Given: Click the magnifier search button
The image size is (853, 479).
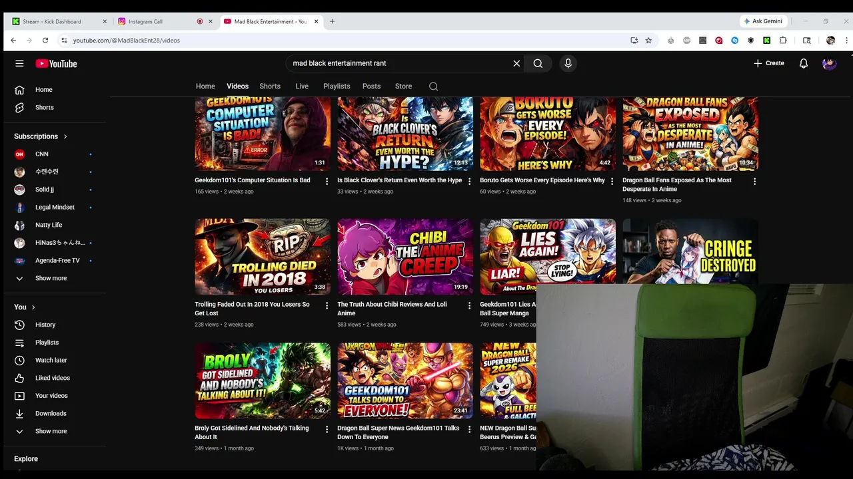Looking at the screenshot, I should (538, 63).
